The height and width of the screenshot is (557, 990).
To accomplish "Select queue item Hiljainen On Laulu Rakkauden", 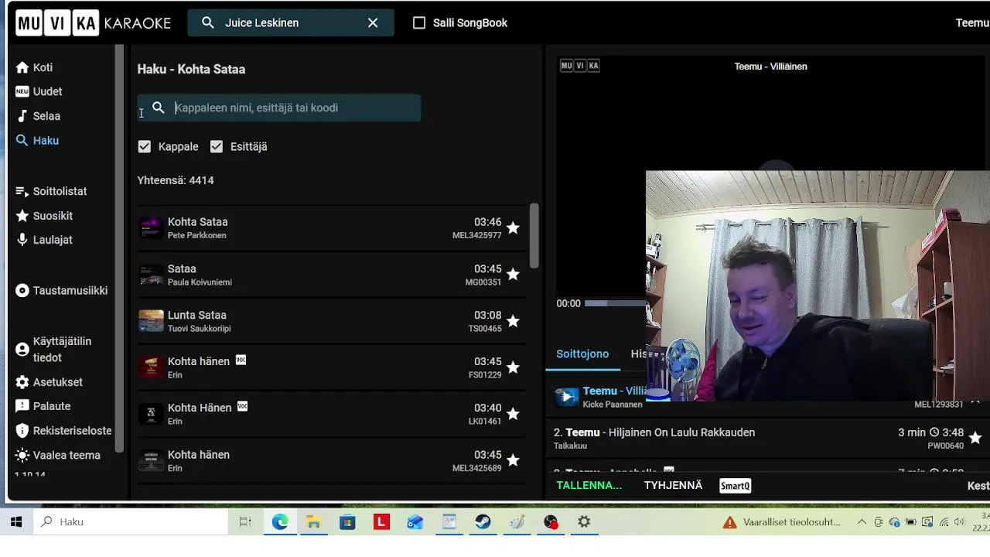I will [768, 439].
